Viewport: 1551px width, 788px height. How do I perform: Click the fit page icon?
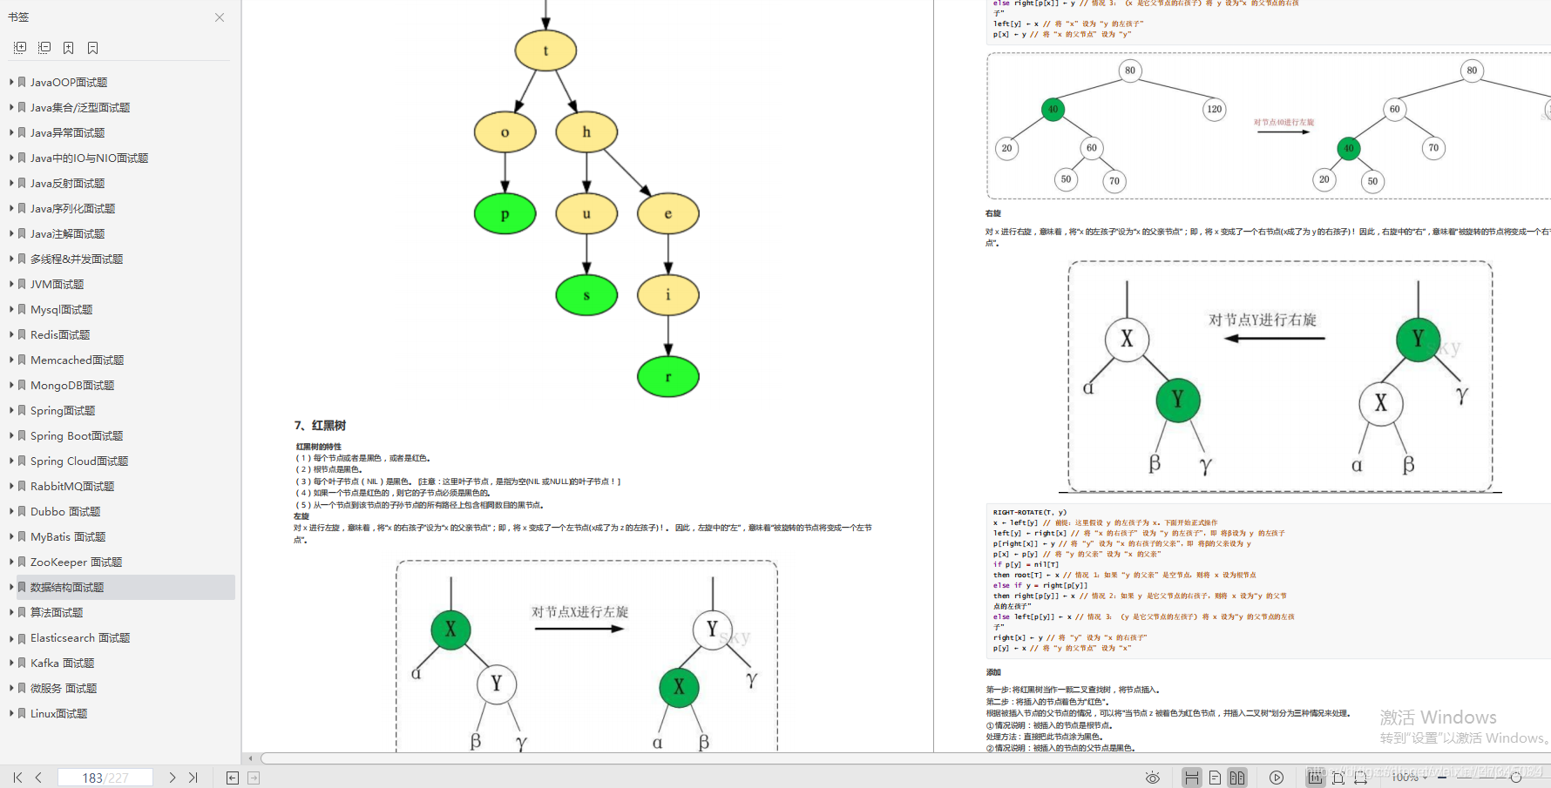1338,778
